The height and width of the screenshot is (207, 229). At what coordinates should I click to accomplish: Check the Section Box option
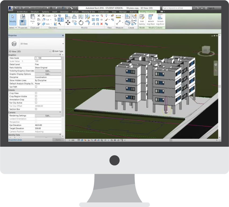point(36,109)
